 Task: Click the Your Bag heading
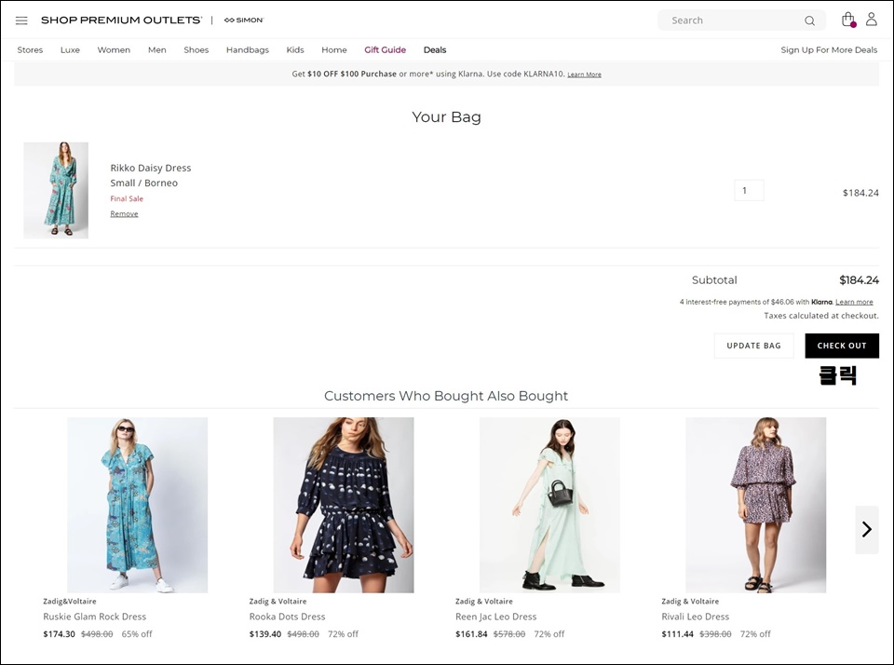446,117
